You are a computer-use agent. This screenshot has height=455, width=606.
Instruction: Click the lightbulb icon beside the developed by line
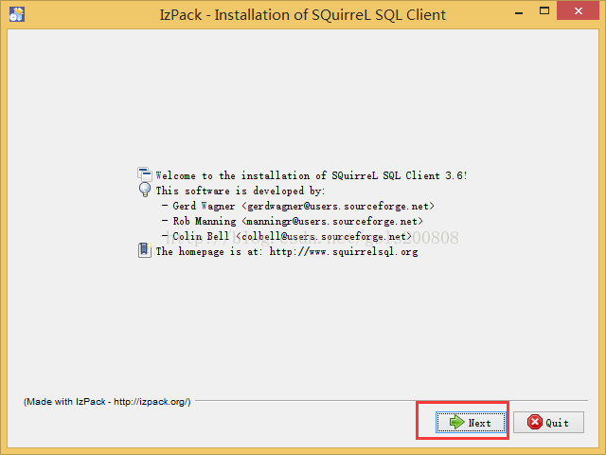[145, 190]
